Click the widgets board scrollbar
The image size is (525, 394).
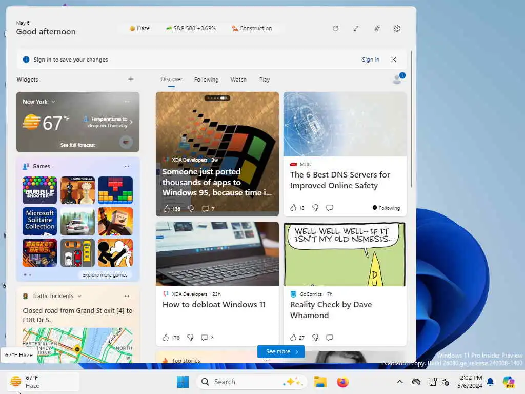tap(412, 119)
